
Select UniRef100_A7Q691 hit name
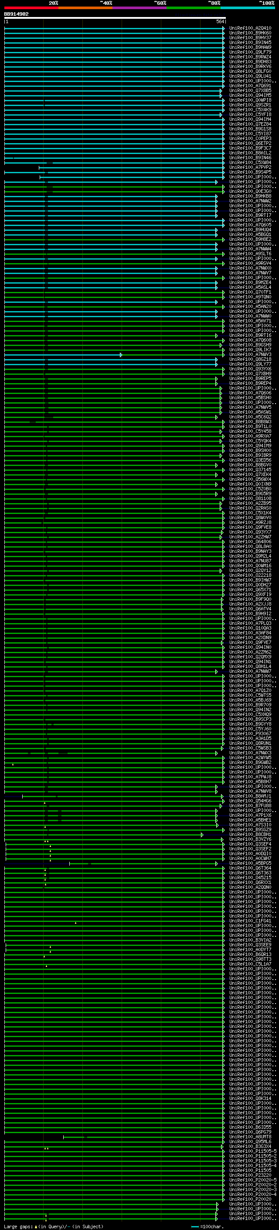point(250,86)
